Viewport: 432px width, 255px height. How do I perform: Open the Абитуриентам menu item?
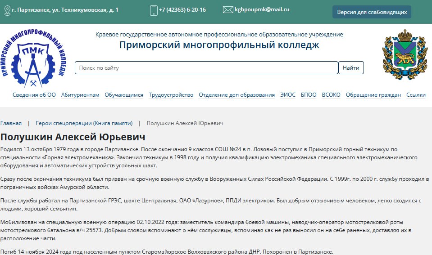(x=80, y=95)
